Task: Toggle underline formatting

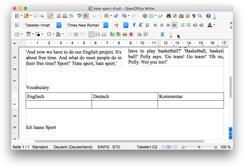Action: (147, 25)
